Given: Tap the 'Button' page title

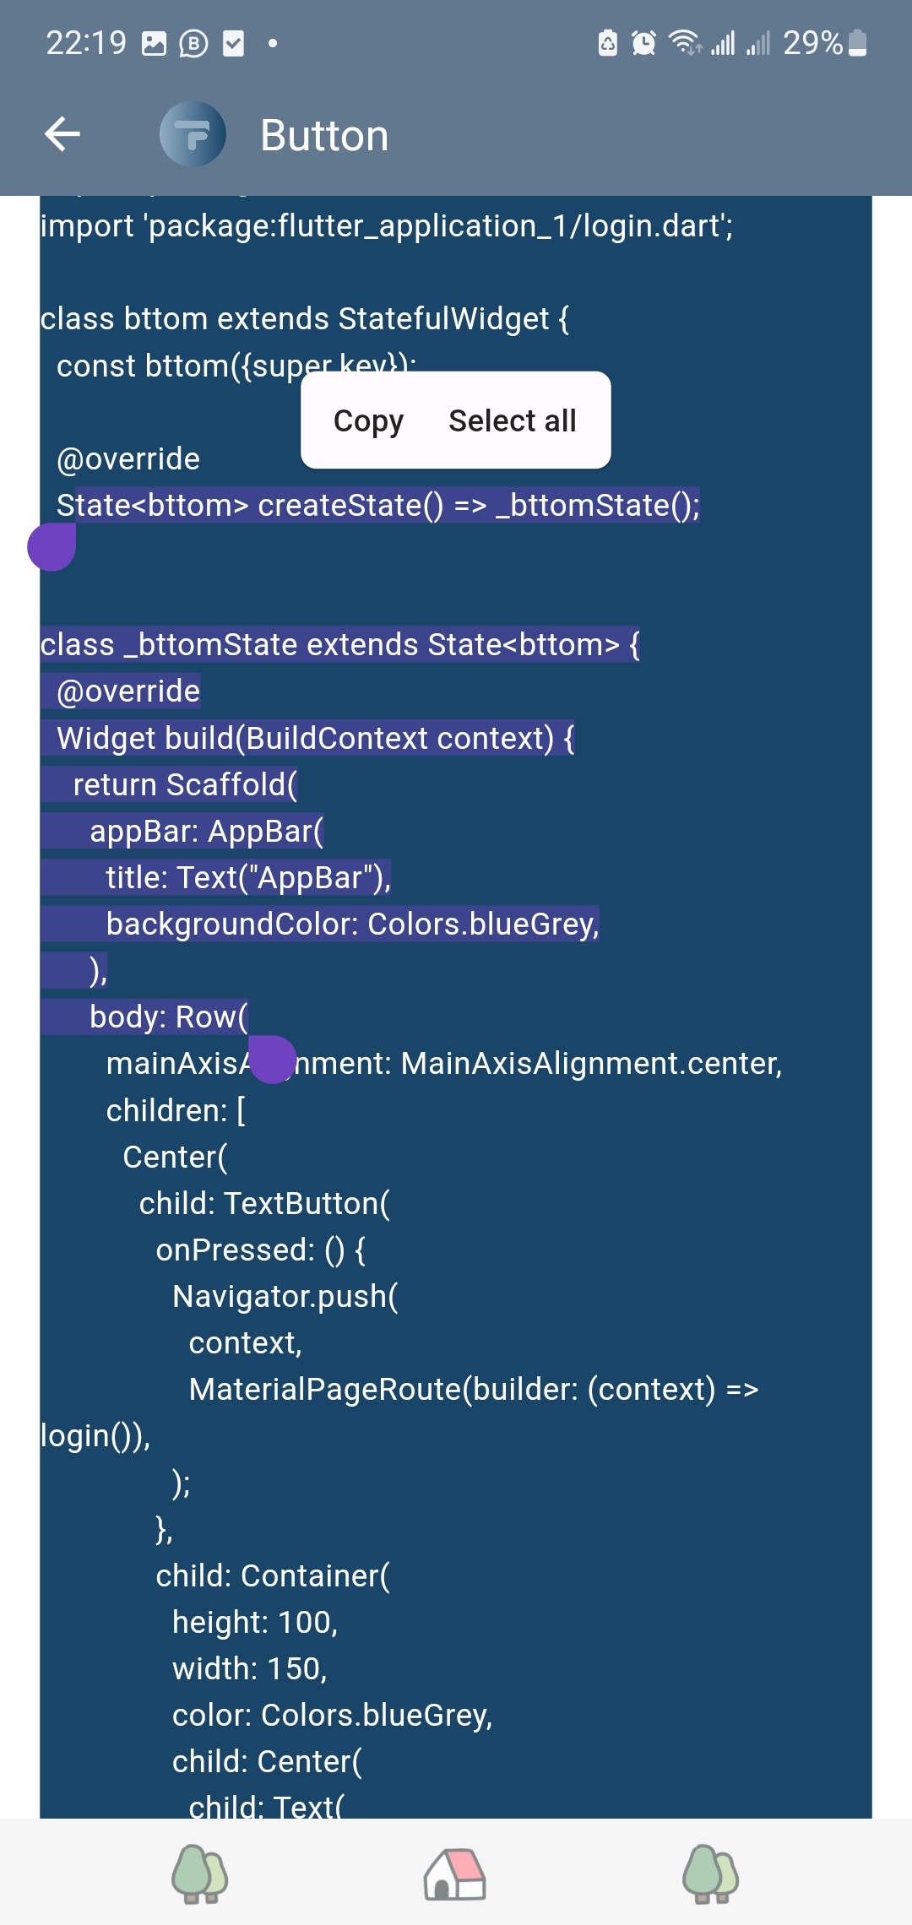Looking at the screenshot, I should (x=324, y=135).
